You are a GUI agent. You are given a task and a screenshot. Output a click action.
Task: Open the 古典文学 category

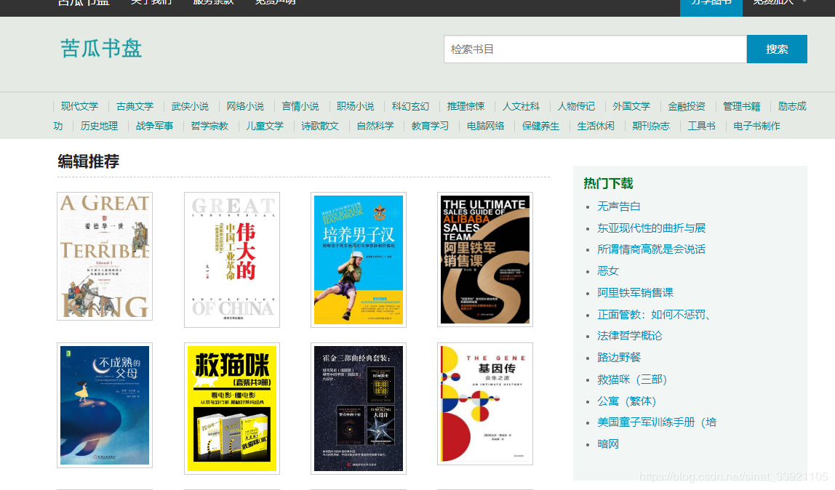pos(135,106)
